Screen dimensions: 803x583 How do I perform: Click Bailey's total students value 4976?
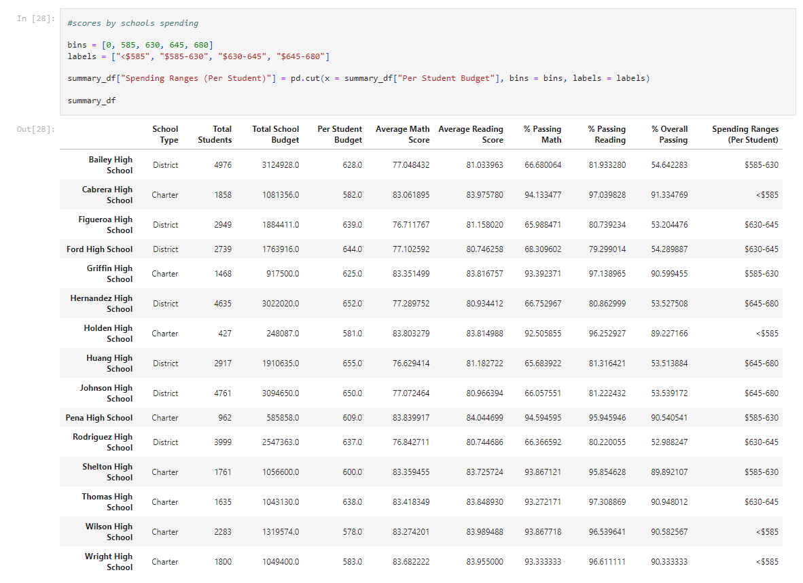click(223, 165)
